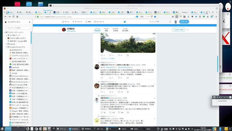Switch to the '文書' tab
This screenshot has width=232, height=131.
57,12
